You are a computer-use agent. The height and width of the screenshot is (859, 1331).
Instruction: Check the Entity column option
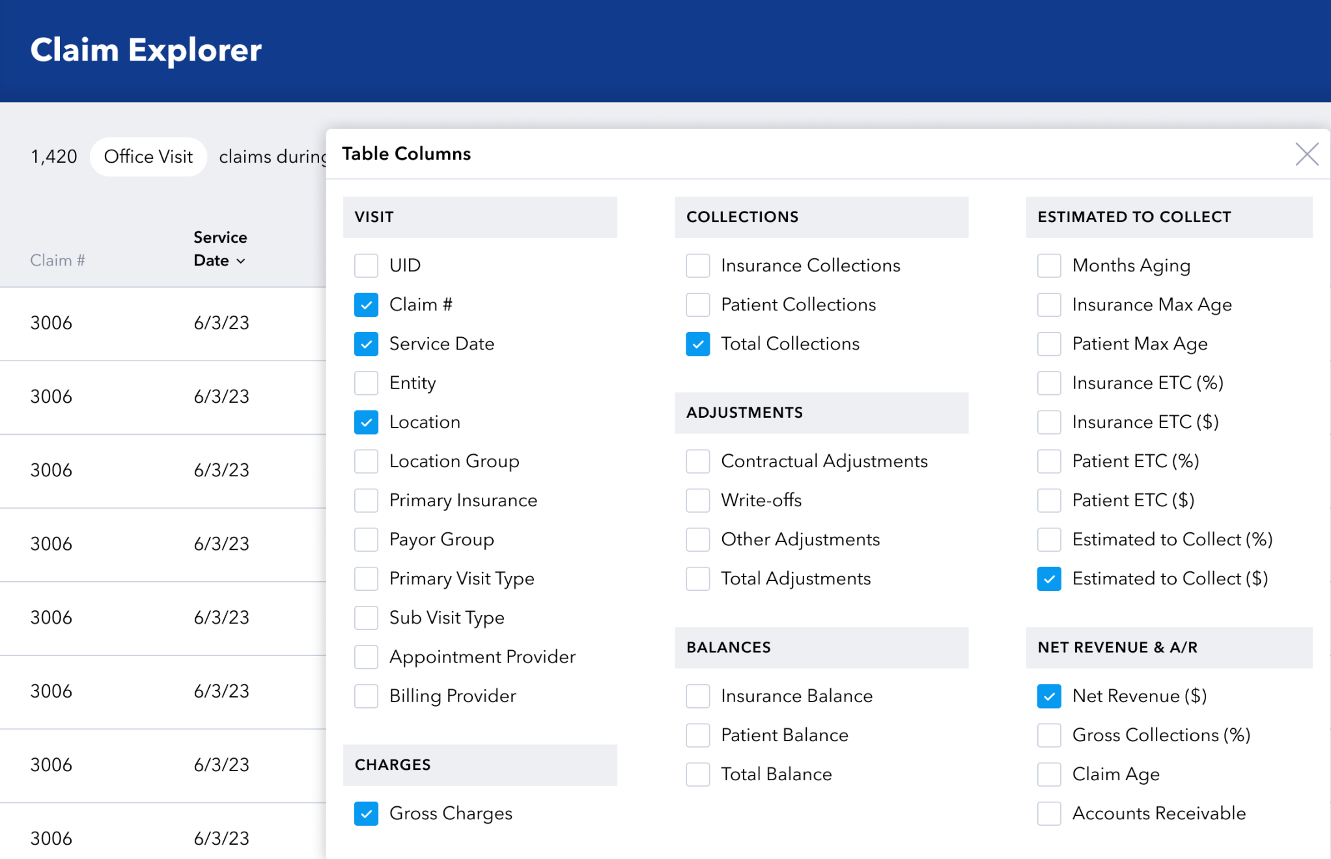point(366,383)
